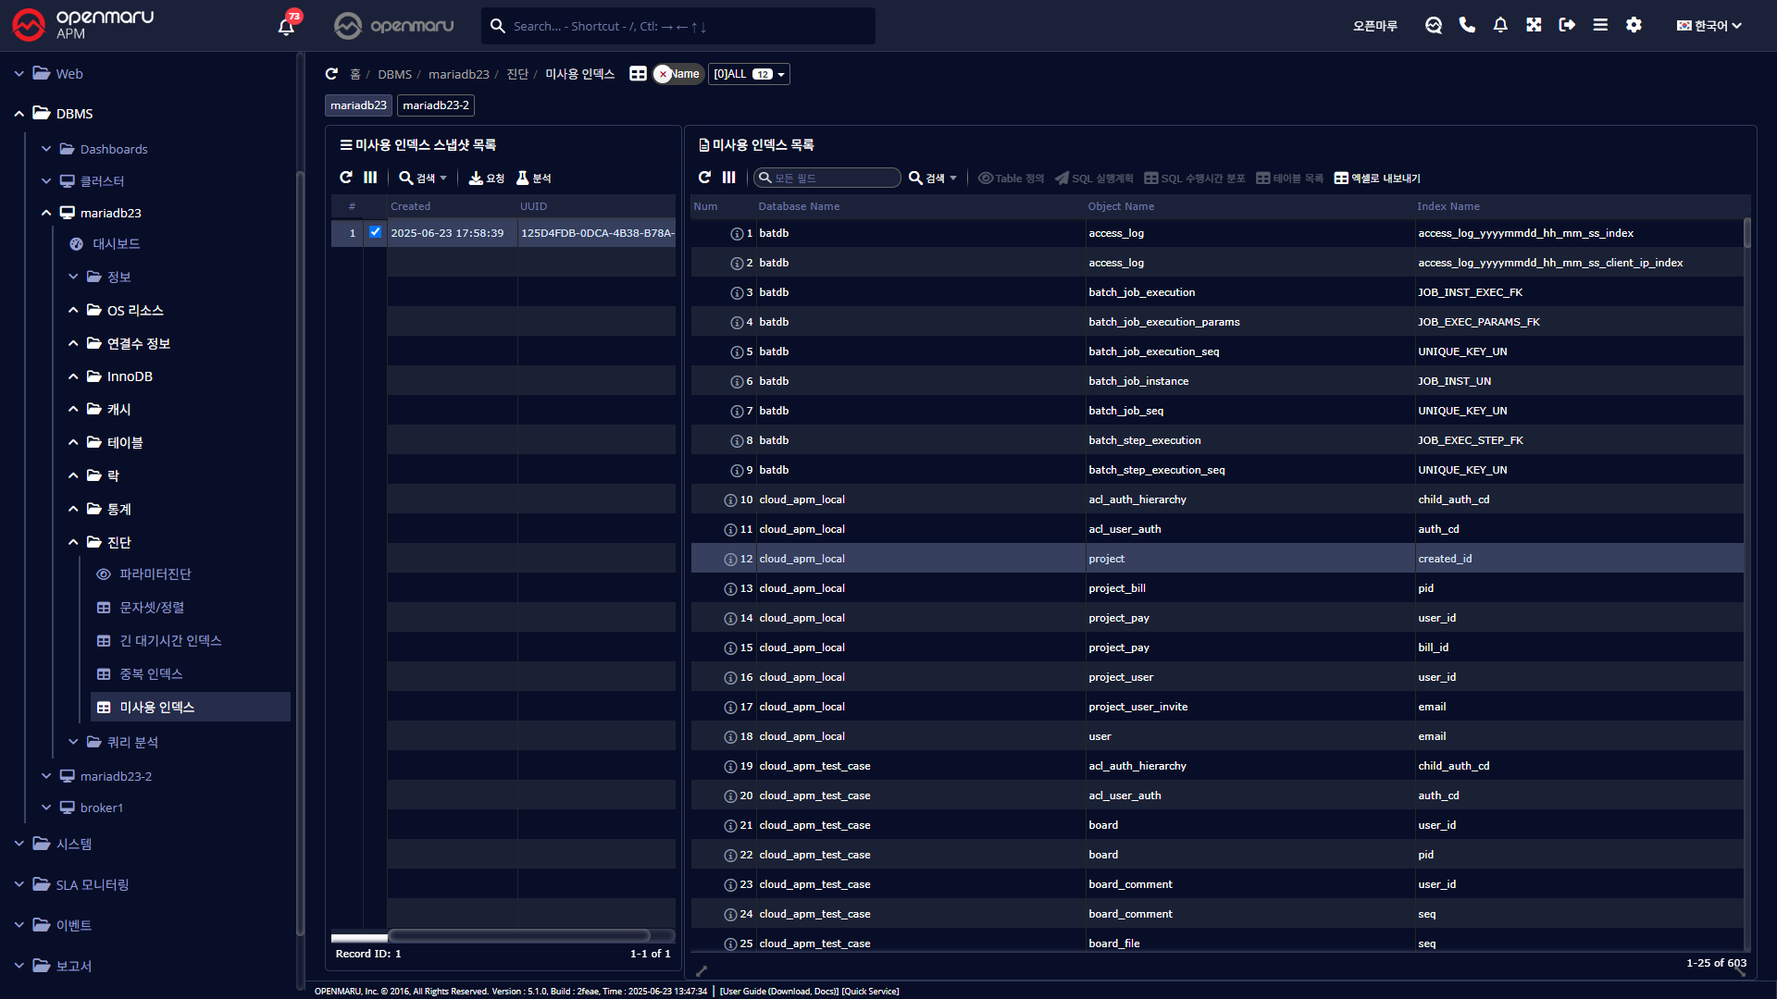The image size is (1777, 999).
Task: Refresh the snapshot list panel
Action: [x=346, y=178]
